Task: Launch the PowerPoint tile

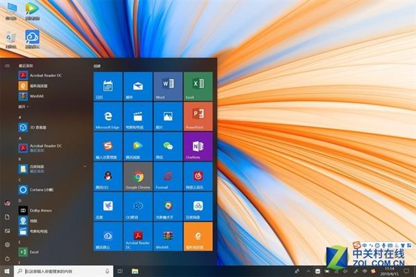Action: click(x=198, y=116)
